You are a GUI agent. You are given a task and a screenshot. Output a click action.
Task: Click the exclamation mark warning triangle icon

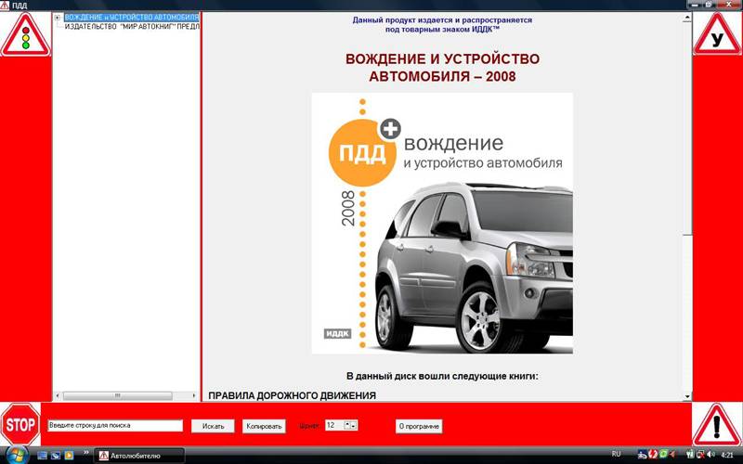pyautogui.click(x=716, y=424)
